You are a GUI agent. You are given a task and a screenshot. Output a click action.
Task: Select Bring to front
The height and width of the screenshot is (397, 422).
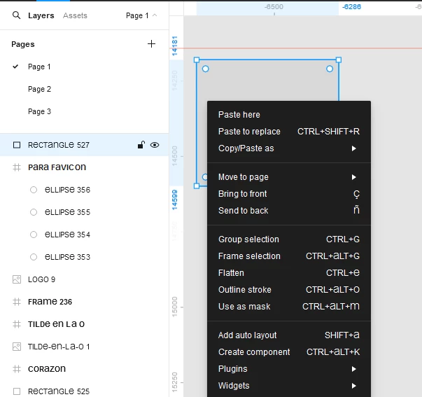289,194
